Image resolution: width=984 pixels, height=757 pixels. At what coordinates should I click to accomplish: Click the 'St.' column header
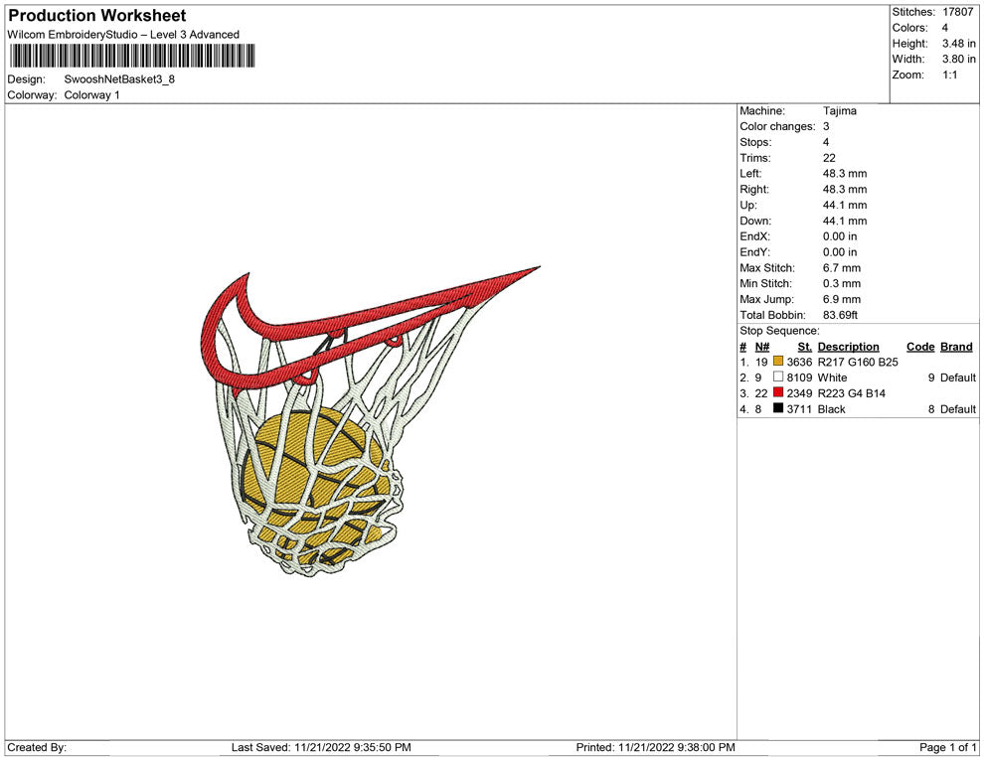pos(805,346)
